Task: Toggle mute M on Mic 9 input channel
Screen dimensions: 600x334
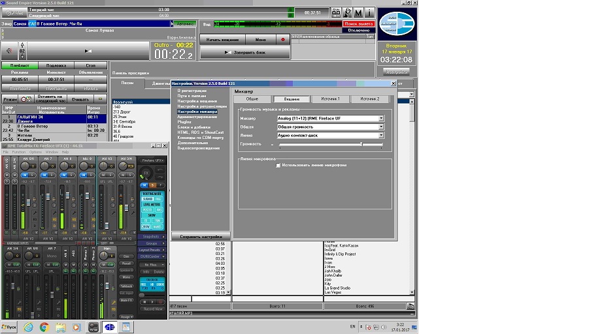Action: (x=84, y=175)
